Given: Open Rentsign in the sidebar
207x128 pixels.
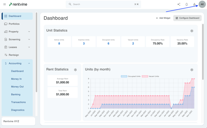Looking at the screenshot, I should 14,55.
